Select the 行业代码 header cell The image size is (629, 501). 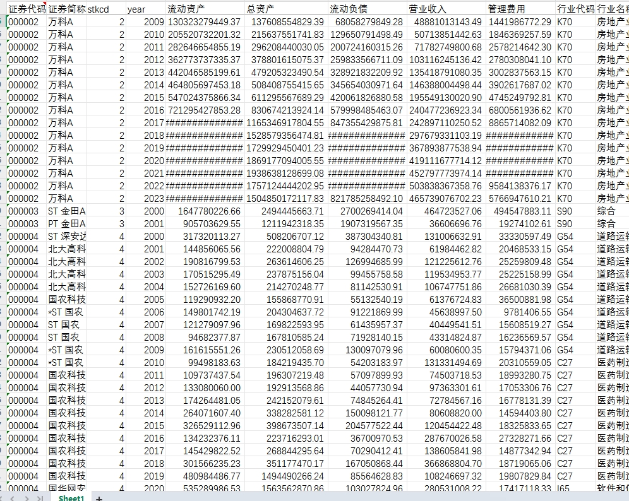pos(575,9)
